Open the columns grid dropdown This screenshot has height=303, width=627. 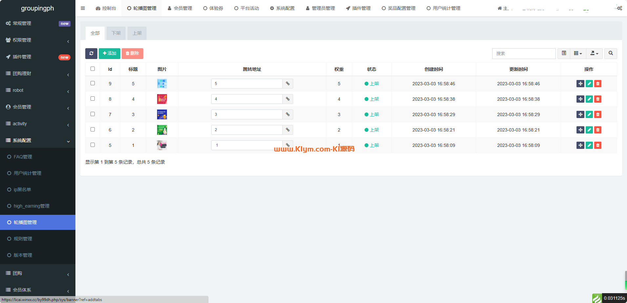tap(578, 53)
